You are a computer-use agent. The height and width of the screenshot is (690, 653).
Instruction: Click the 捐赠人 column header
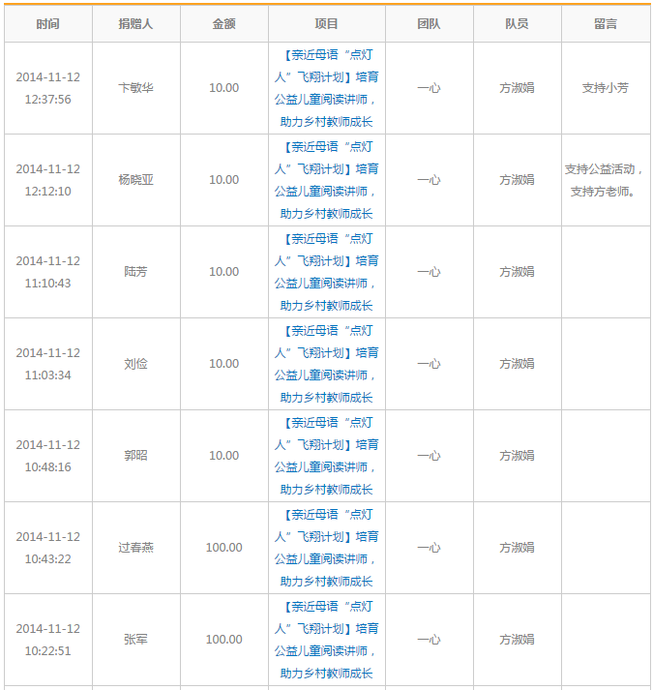pyautogui.click(x=135, y=23)
